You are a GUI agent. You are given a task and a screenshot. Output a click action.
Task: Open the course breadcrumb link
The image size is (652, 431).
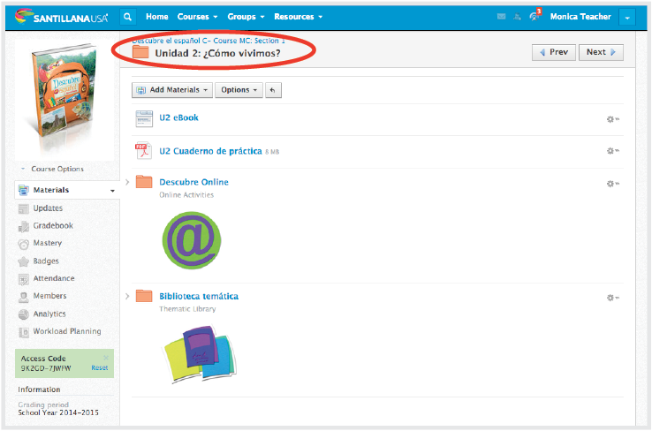point(208,41)
